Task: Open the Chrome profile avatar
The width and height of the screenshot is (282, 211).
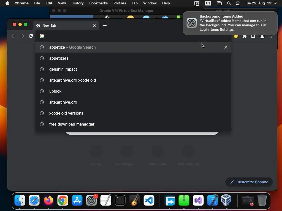Action: coord(262,36)
